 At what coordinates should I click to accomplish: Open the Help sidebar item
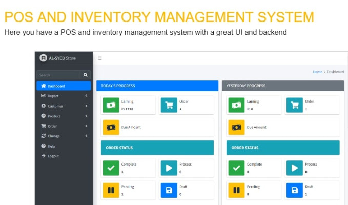(64, 146)
